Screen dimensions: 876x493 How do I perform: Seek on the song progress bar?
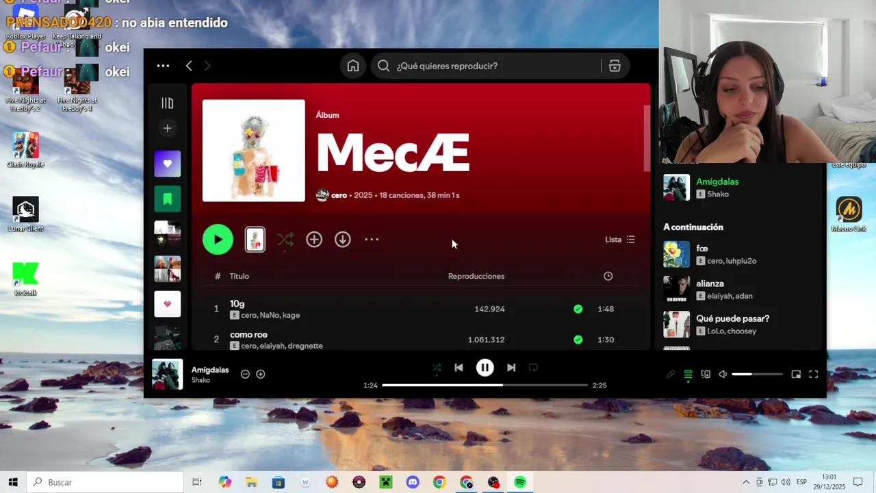[x=485, y=385]
